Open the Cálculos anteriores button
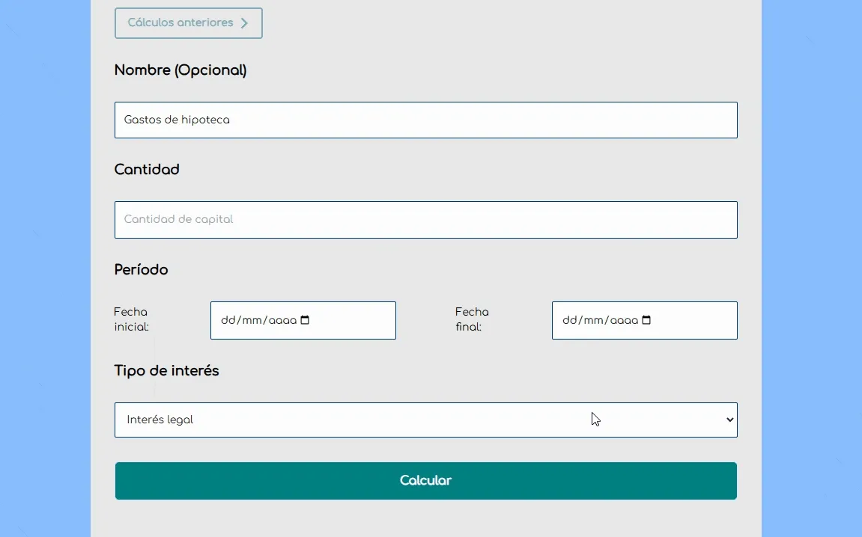 click(x=180, y=23)
